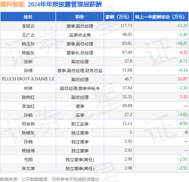Click the 较上一年薪酬变动（万元） header
Image resolution: width=189 pixels, height=182 pixels.
click(161, 17)
